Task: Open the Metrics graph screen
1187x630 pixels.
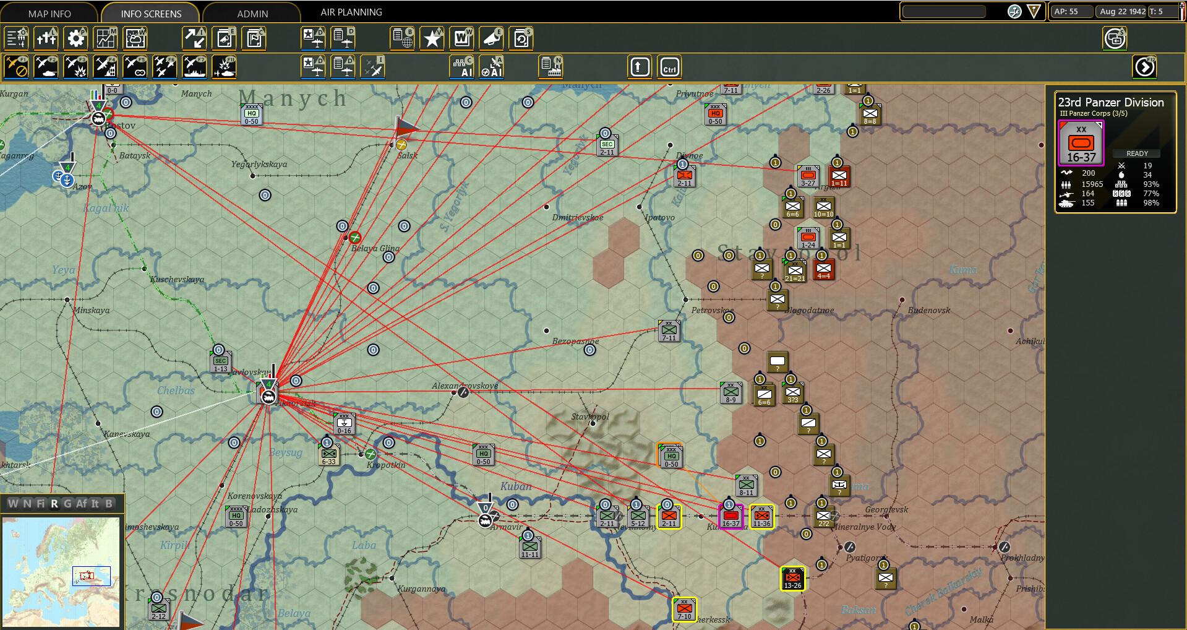Action: click(105, 38)
